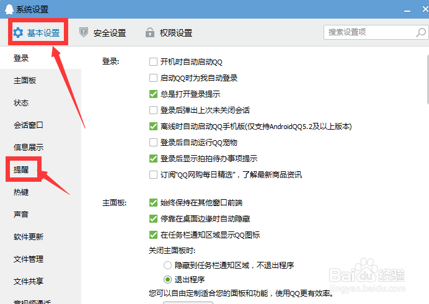Minimize the 系统设置 window
This screenshot has height=304, width=429.
click(407, 10)
